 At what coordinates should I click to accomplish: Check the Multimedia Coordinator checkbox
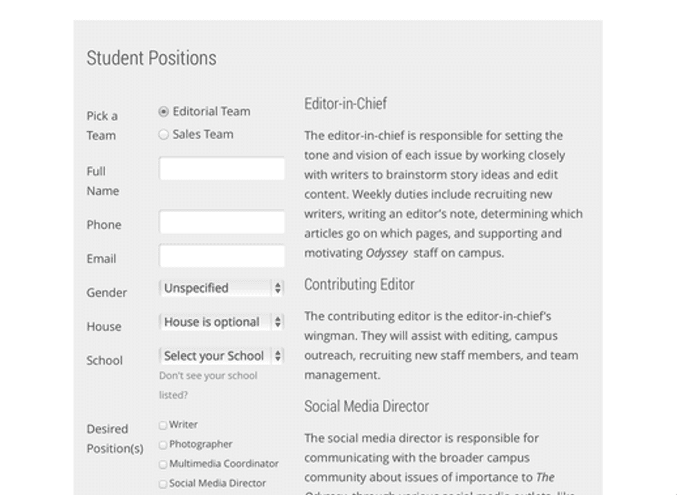[x=163, y=464]
